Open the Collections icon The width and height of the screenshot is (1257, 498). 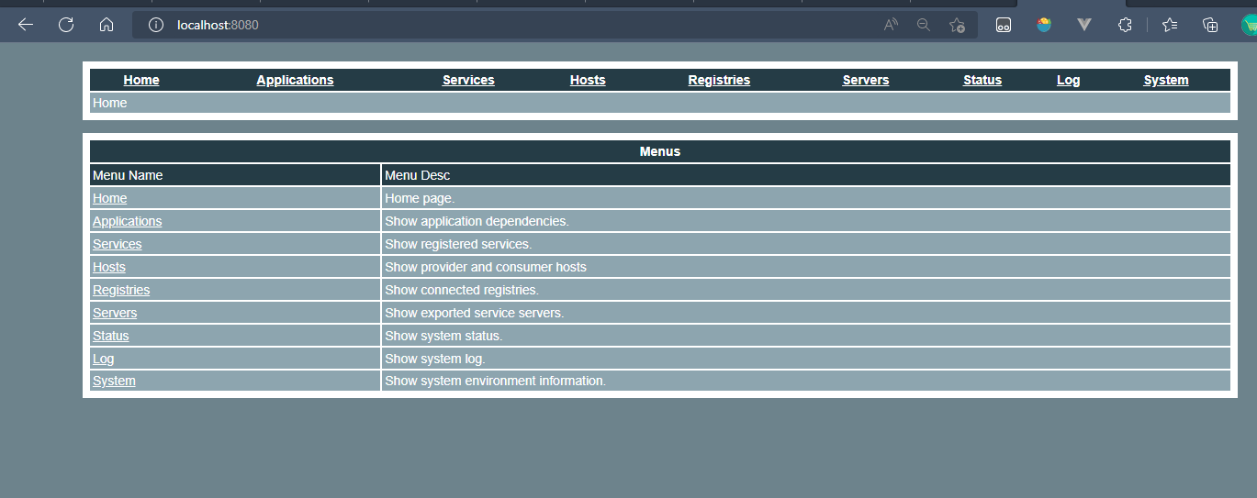(x=1210, y=25)
